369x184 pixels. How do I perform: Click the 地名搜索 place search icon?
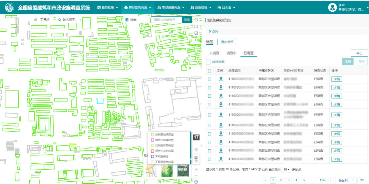tap(60, 20)
